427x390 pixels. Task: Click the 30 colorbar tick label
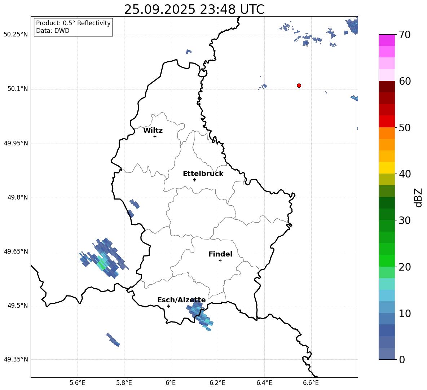coord(405,220)
